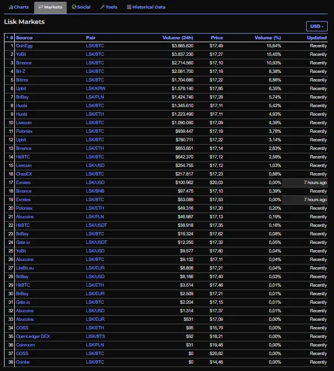Open LSK/USD pair in row 15
The image size is (334, 371).
[95, 165]
